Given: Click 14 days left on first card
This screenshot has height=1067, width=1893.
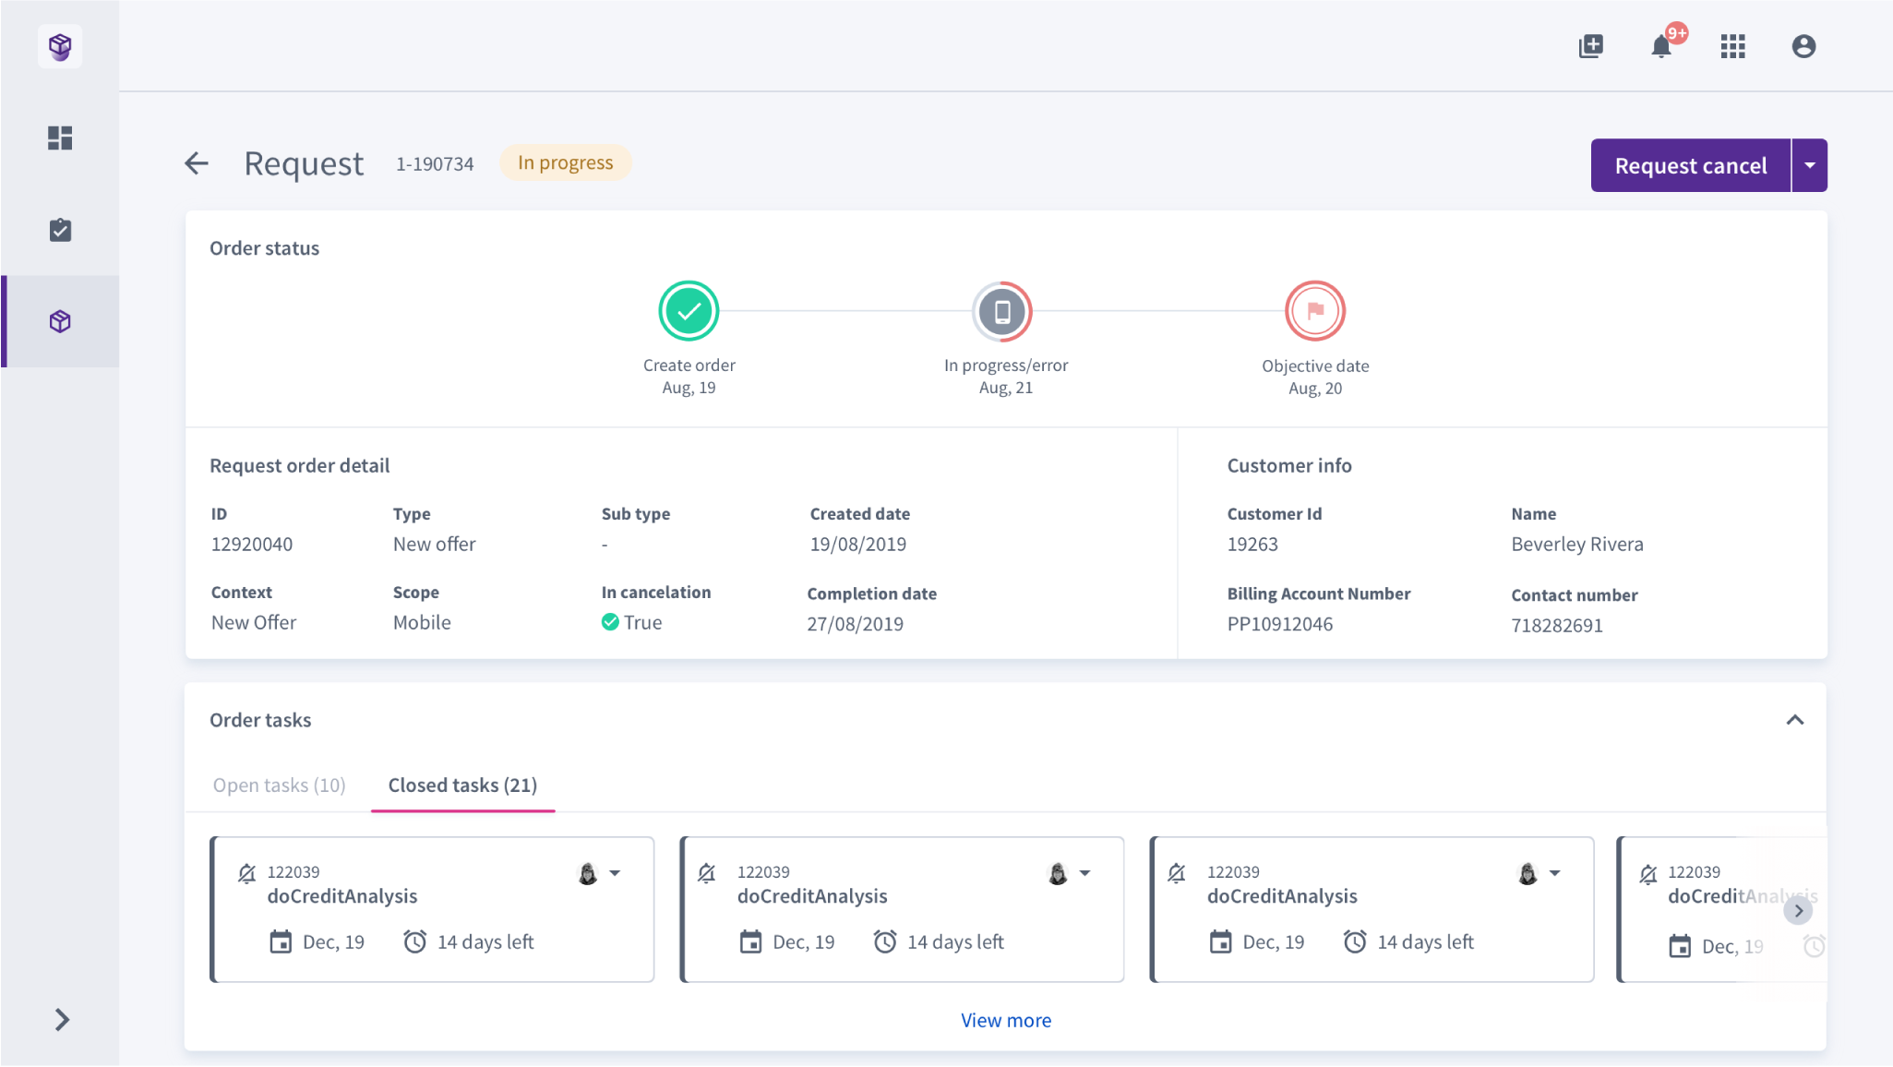Looking at the screenshot, I should (x=485, y=941).
